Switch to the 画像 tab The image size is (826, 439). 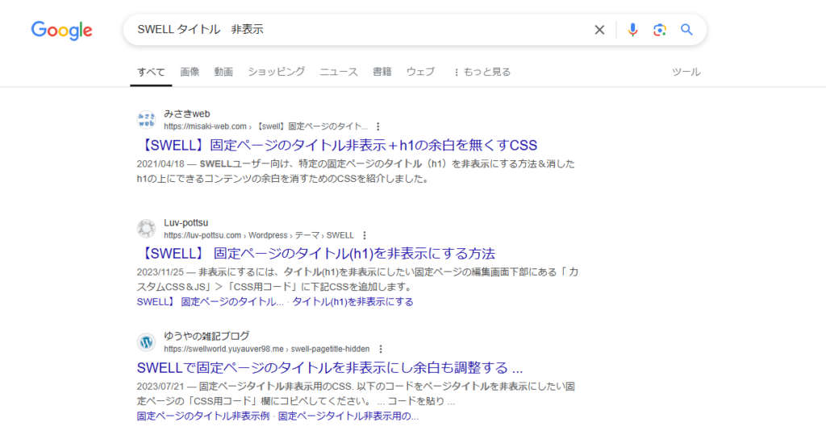(190, 72)
